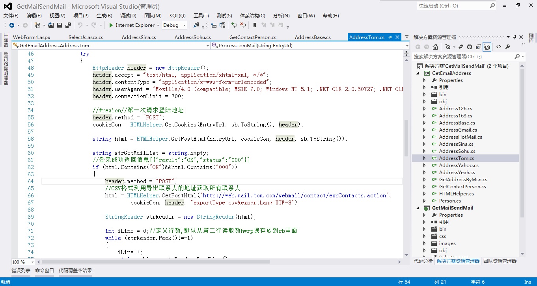Switch to 代码分析 panel tab
Image resolution: width=537 pixels, height=286 pixels.
(423, 261)
